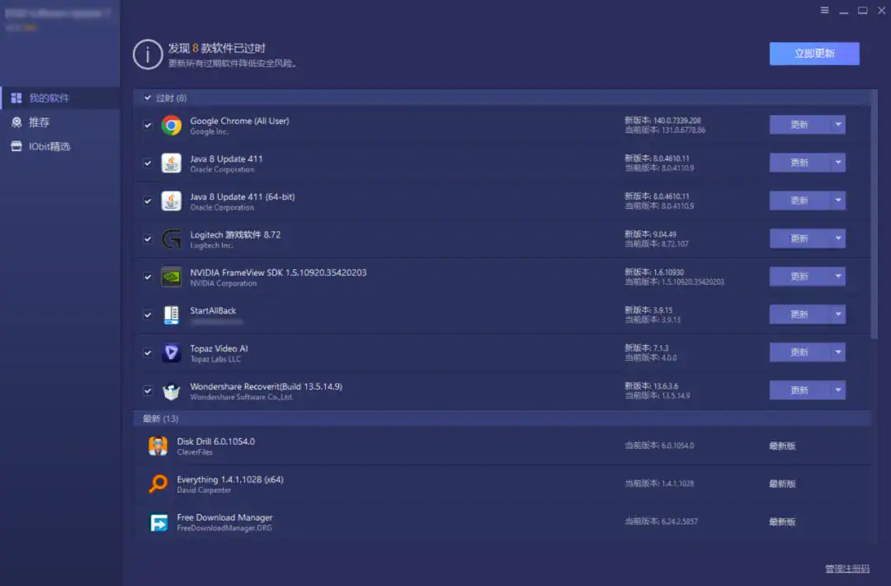Click the vertical scrollbar of software list

(874, 214)
